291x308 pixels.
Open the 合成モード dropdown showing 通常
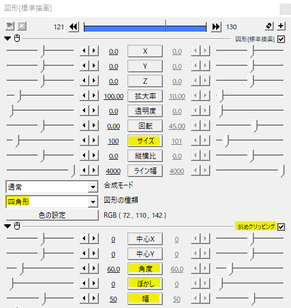point(52,187)
